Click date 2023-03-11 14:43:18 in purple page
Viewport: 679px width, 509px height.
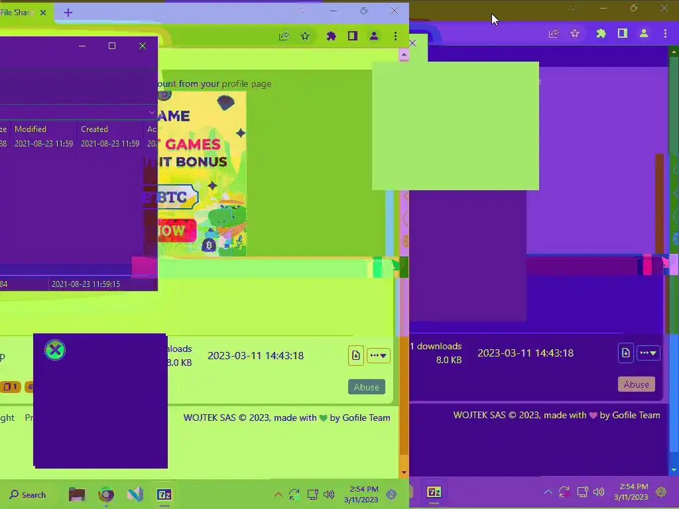525,353
